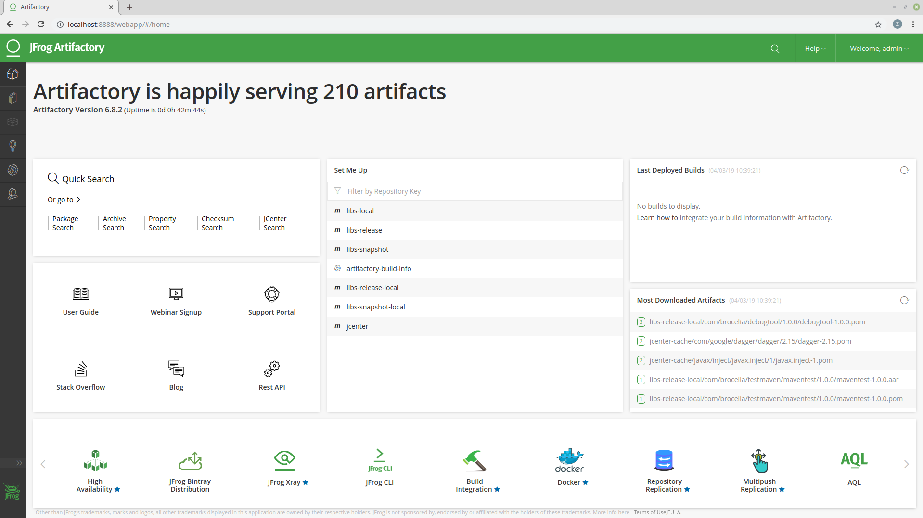
Task: Focus the Filter by Repository Key field
Action: coord(474,191)
